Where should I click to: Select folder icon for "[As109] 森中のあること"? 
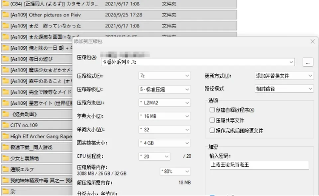(6, 81)
